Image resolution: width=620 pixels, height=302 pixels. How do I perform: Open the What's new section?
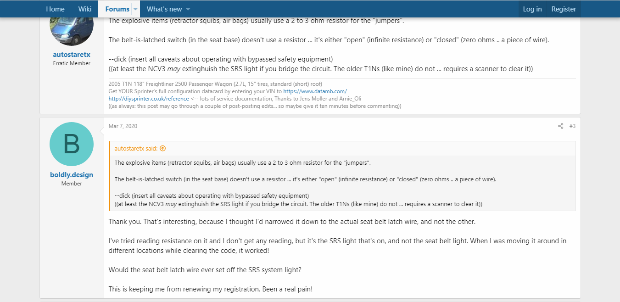click(x=164, y=9)
